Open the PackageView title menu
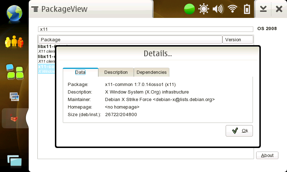 tap(59, 9)
